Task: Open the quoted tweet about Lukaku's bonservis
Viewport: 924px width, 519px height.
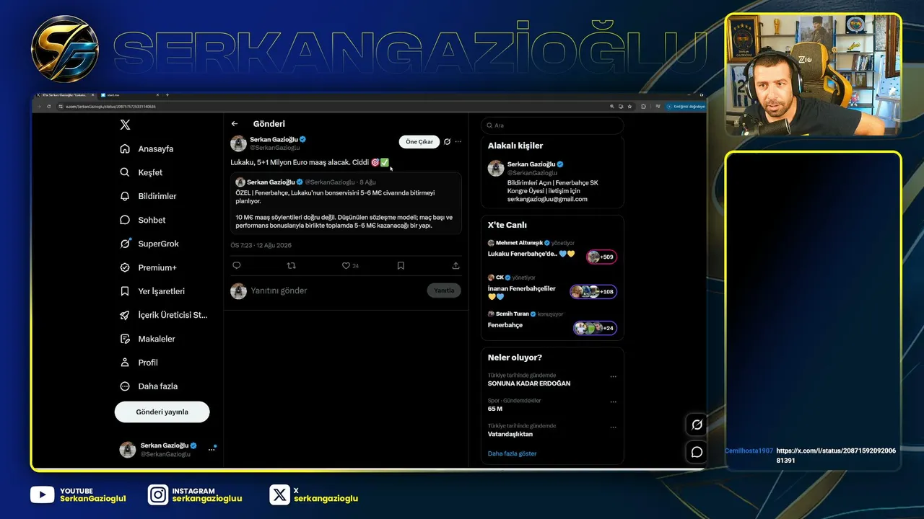Action: tap(346, 203)
